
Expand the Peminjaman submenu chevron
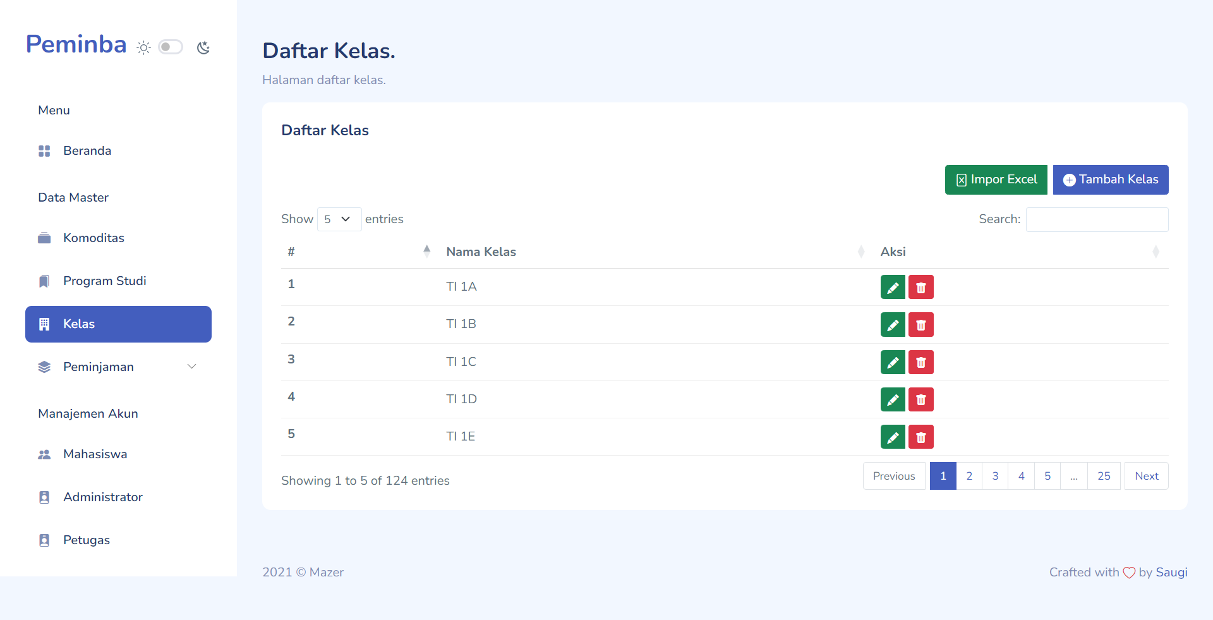192,367
